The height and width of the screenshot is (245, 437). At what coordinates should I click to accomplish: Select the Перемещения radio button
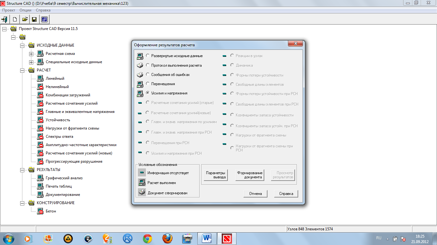(147, 84)
